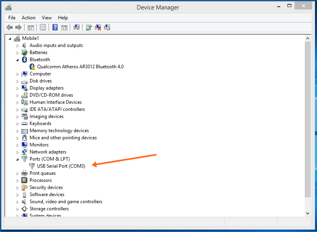Select USB Serial Port (COM3) device
This screenshot has height=232, width=317.
click(61, 166)
